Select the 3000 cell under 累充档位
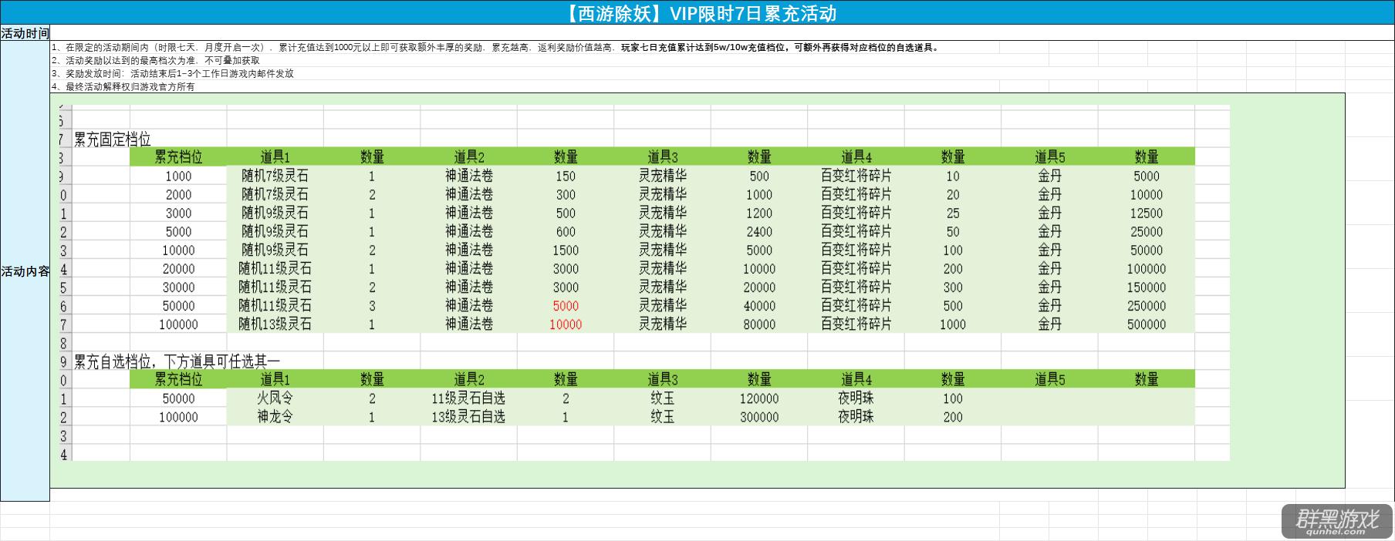1395x541 pixels. [x=178, y=213]
